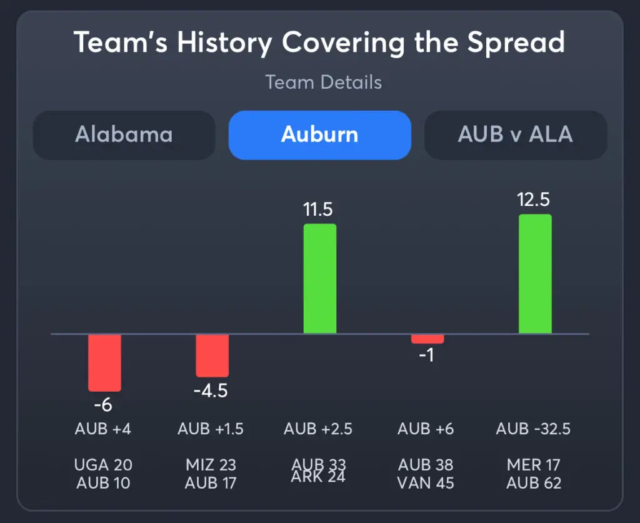This screenshot has height=523, width=640.
Task: Click the Team's History Covering the Spread title
Action: (x=319, y=43)
